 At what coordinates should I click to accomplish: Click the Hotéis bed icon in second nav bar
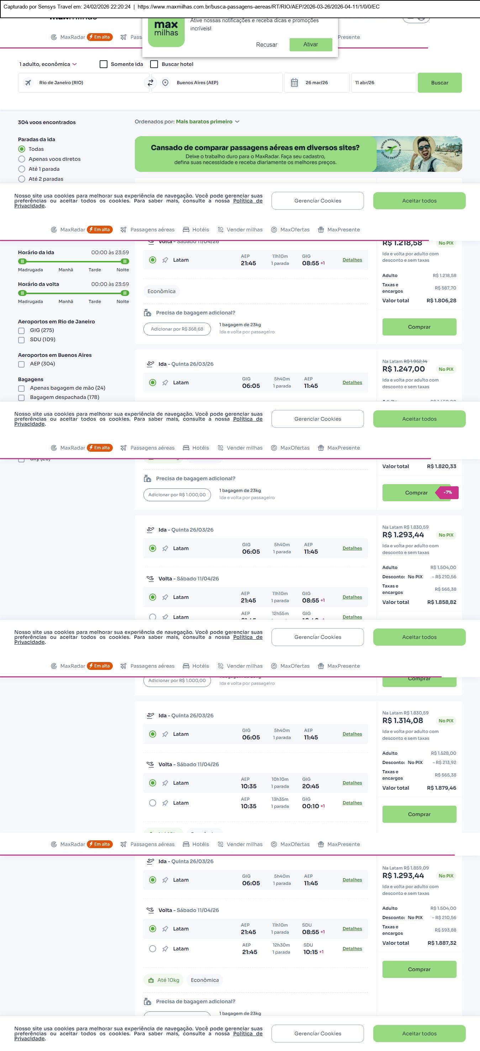tap(186, 230)
